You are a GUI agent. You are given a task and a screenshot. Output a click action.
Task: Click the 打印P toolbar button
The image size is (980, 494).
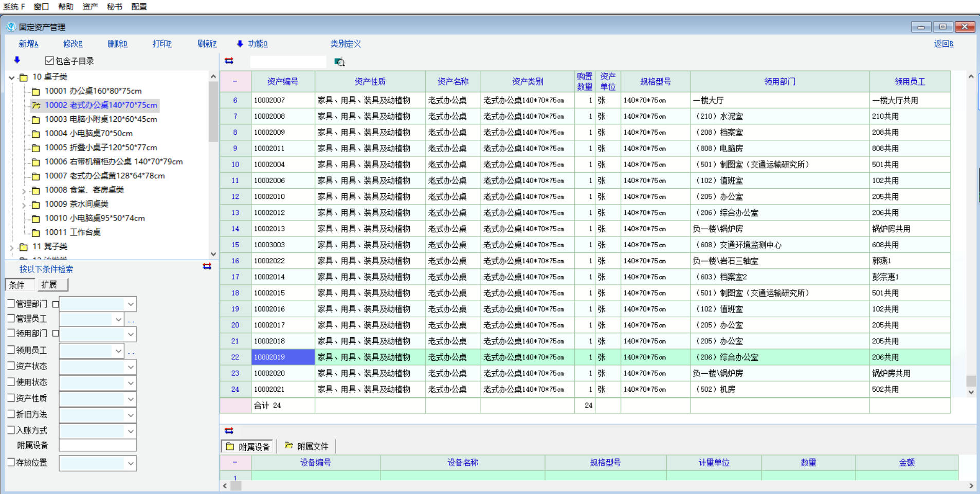tap(162, 44)
